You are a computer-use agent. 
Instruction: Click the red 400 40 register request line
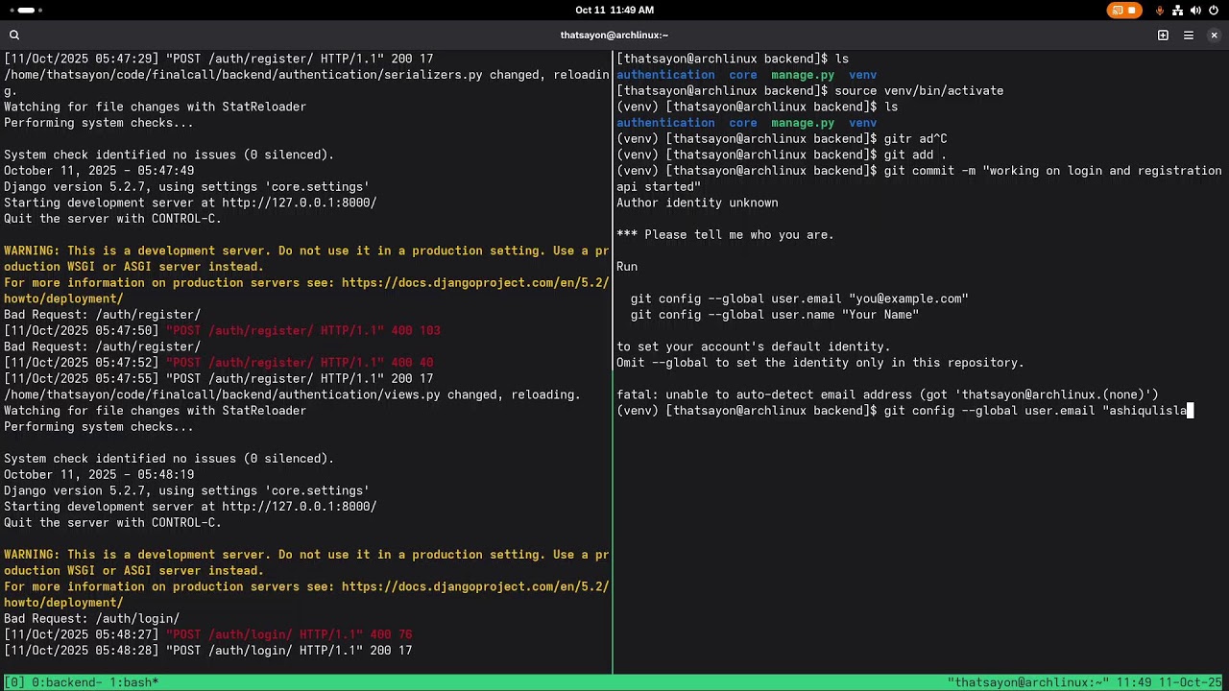[219, 363]
